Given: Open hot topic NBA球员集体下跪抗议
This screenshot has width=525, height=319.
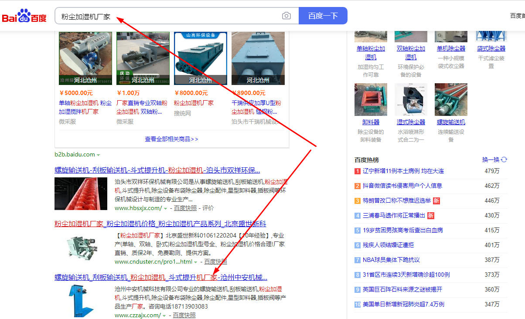Looking at the screenshot, I should 391,260.
